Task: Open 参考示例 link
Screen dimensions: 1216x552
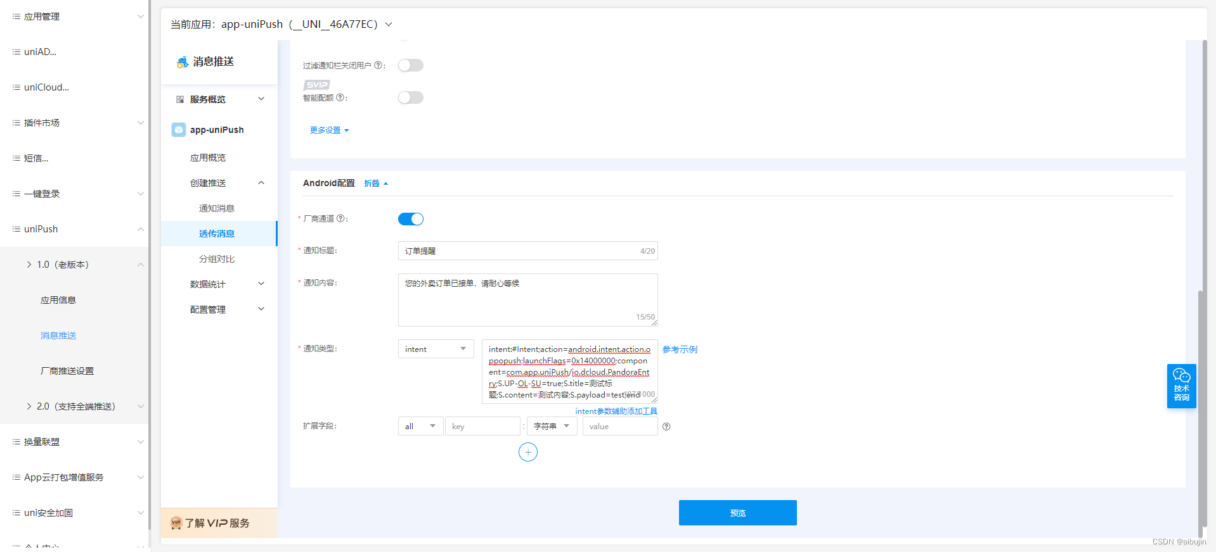Action: pos(680,349)
